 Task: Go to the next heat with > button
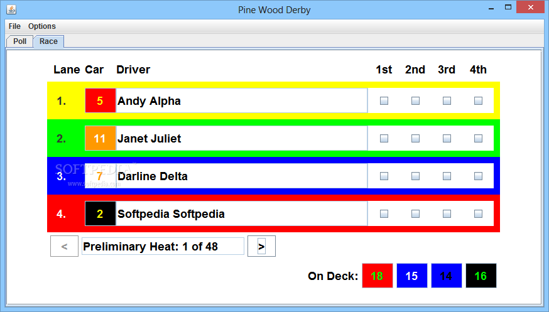click(x=261, y=246)
